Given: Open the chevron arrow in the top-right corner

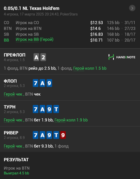Looking at the screenshot, I should tap(132, 8).
